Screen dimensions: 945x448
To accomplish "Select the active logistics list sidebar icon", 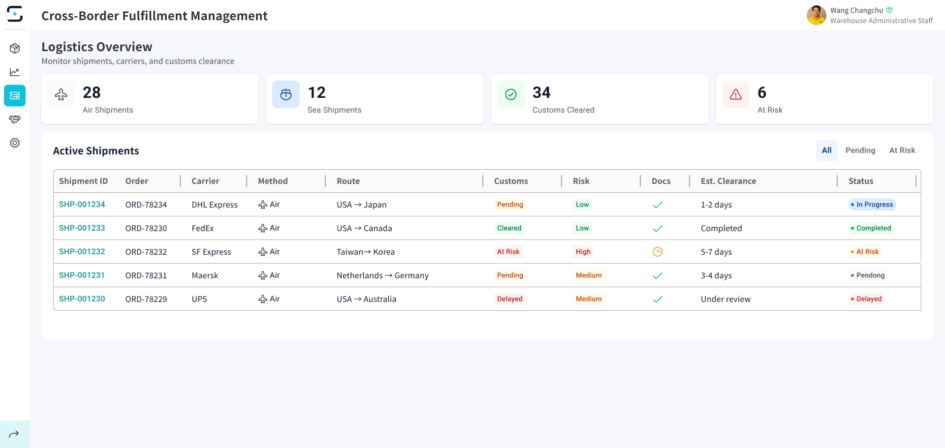I will pyautogui.click(x=15, y=95).
